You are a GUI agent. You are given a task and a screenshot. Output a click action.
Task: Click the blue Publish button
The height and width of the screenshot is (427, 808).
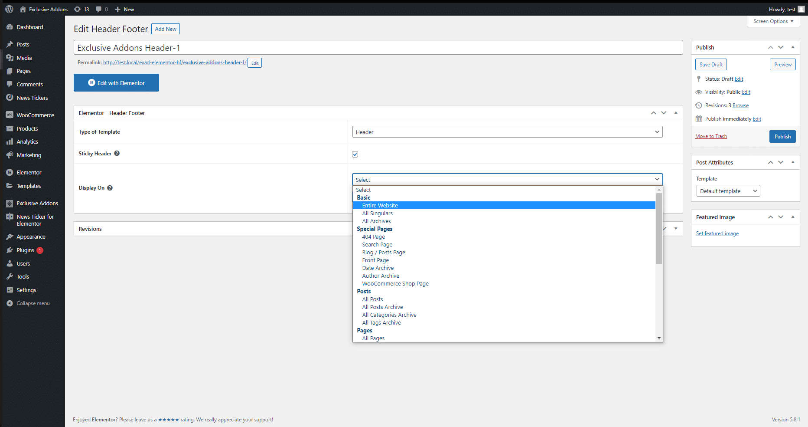point(782,136)
